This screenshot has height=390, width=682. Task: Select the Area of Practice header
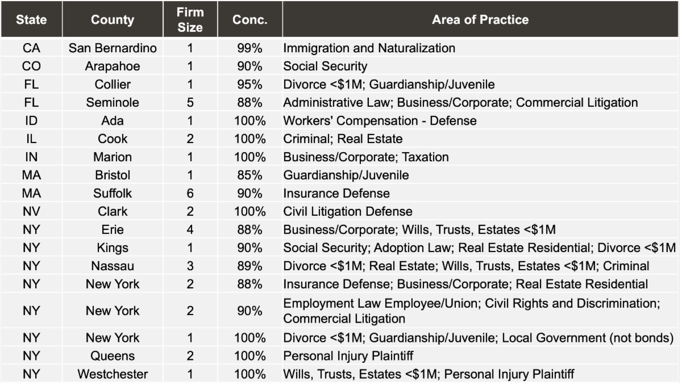[x=480, y=20]
